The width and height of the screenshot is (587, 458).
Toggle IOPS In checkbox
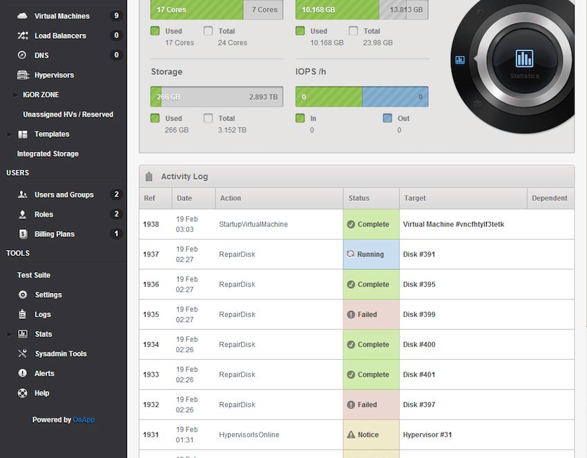300,118
